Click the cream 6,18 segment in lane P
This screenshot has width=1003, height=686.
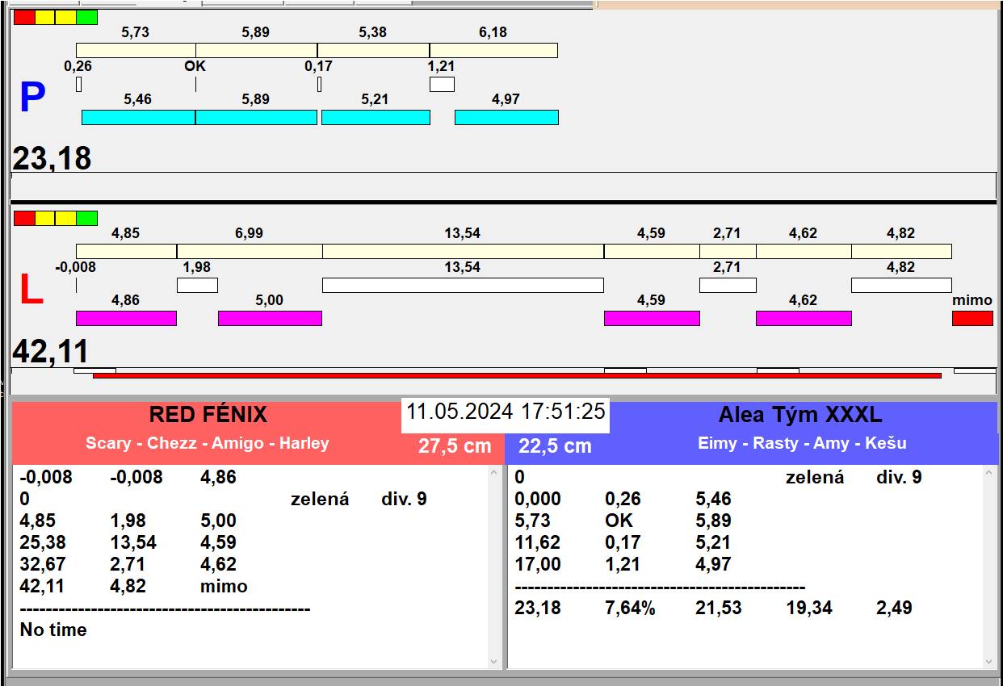point(493,51)
